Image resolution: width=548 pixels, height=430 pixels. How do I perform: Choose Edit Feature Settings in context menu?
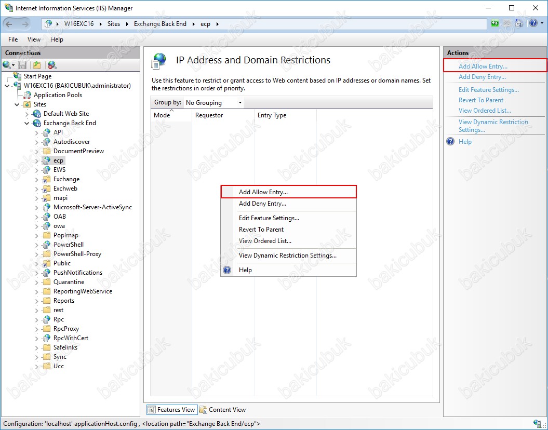pos(288,218)
